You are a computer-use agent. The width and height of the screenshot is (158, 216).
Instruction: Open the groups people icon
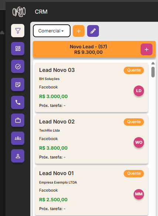[18, 138]
